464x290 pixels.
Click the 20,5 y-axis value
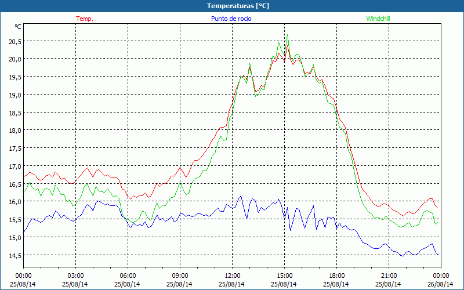[15, 42]
